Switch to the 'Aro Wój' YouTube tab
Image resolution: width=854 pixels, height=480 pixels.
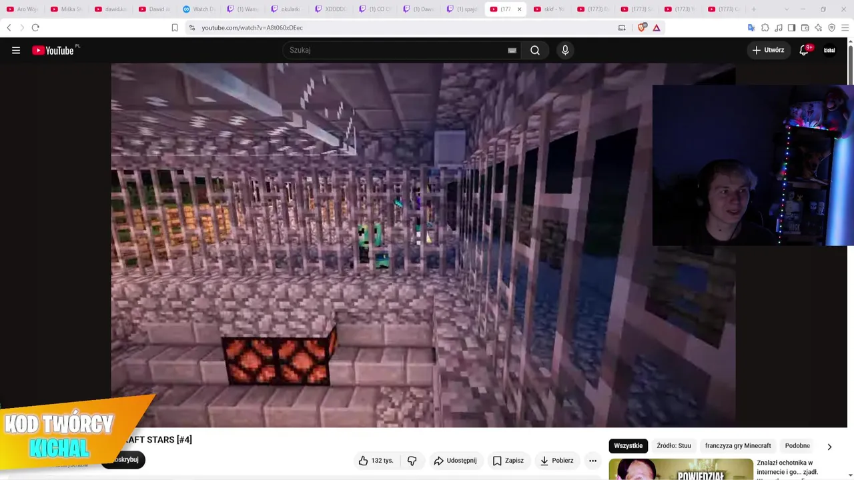point(23,9)
